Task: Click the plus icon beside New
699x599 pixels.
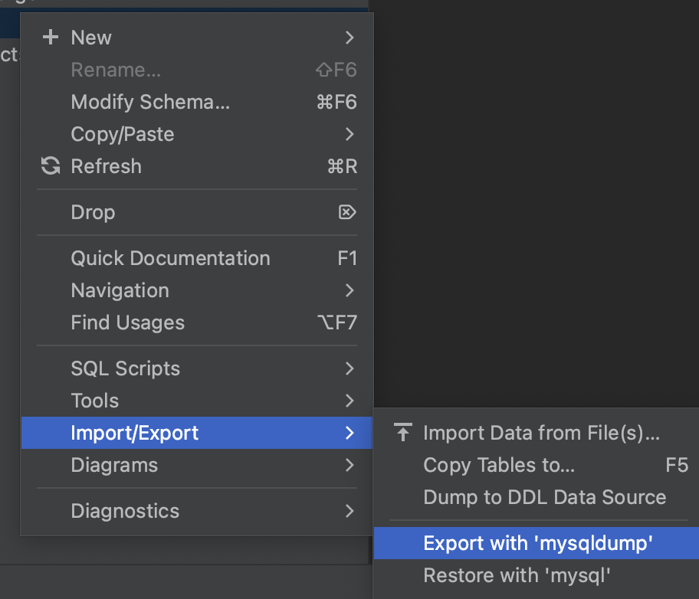Action: pyautogui.click(x=51, y=37)
